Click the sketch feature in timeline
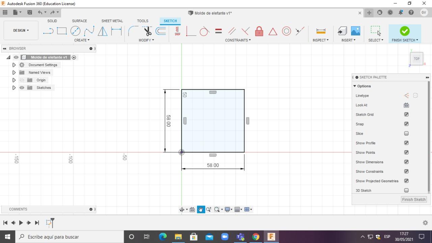 pyautogui.click(x=49, y=223)
